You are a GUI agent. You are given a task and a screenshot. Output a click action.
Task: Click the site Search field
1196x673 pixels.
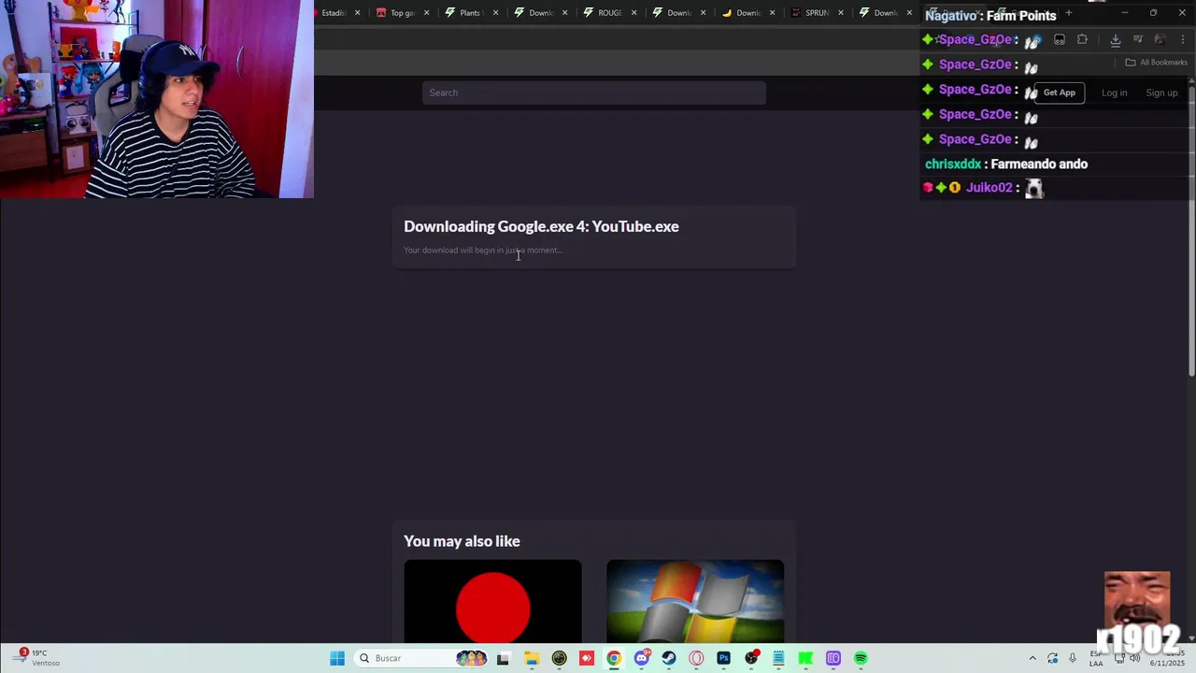pos(594,93)
